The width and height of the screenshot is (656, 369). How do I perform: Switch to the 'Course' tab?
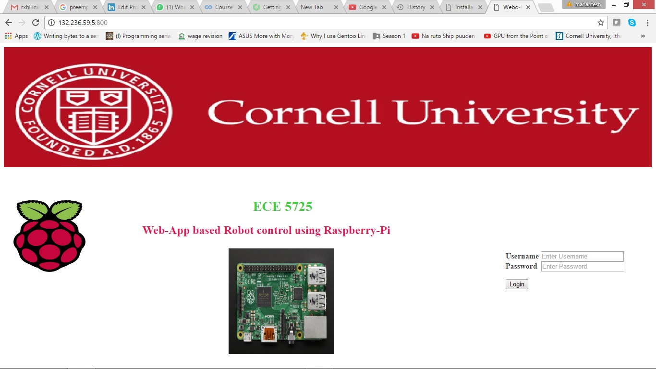223,7
